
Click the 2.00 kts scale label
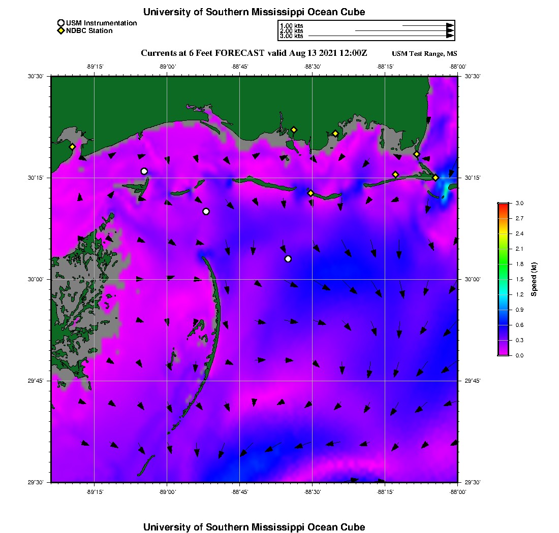coord(291,31)
